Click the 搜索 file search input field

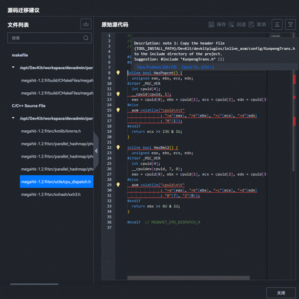[x=44, y=38]
